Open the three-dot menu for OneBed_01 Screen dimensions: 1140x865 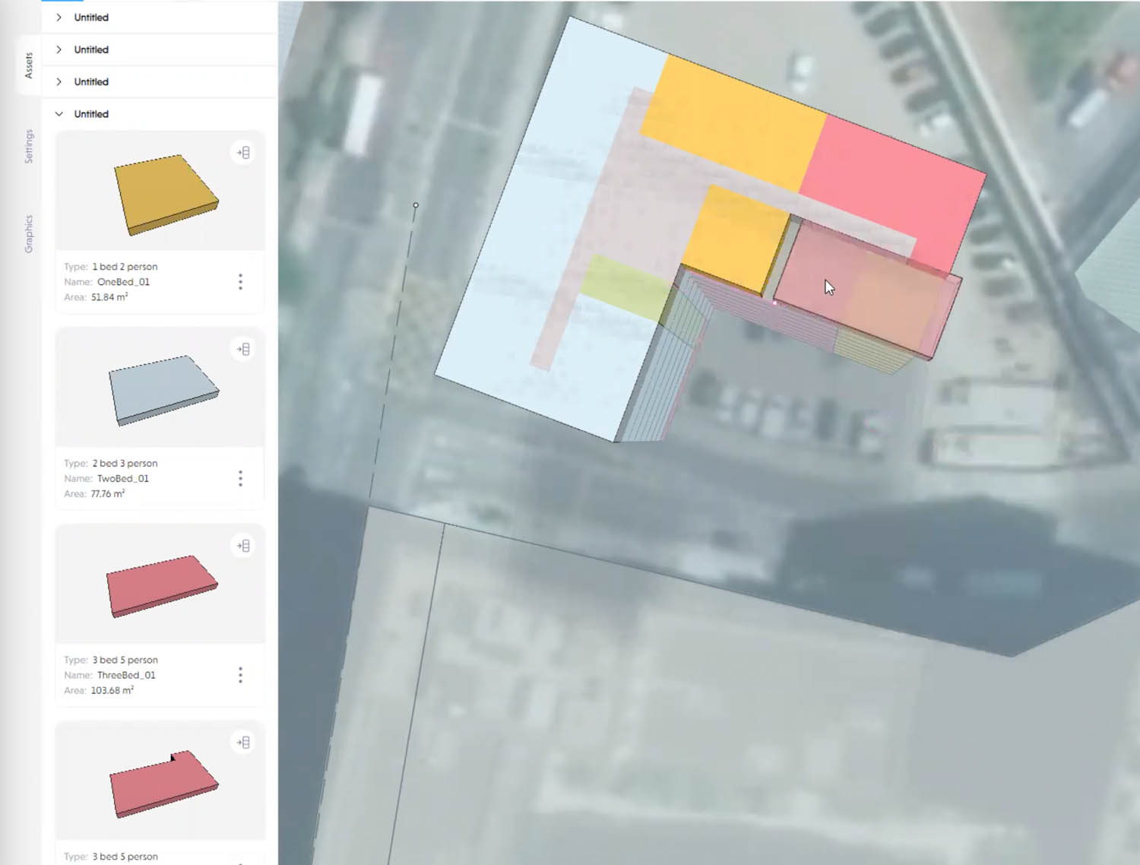click(x=240, y=282)
